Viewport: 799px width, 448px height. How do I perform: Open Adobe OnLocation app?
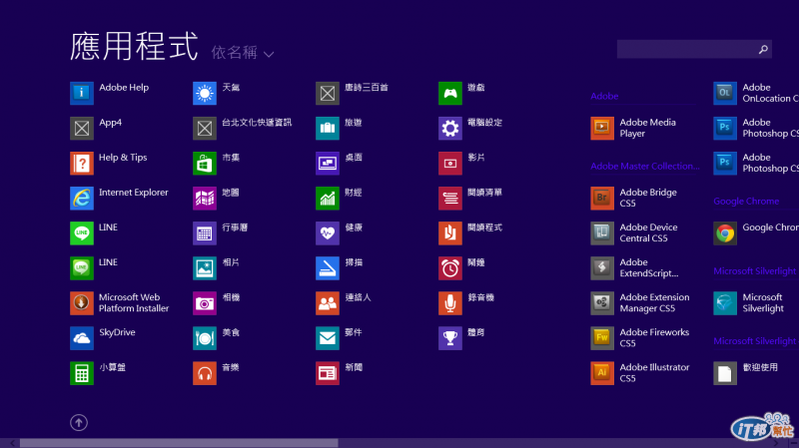click(756, 93)
